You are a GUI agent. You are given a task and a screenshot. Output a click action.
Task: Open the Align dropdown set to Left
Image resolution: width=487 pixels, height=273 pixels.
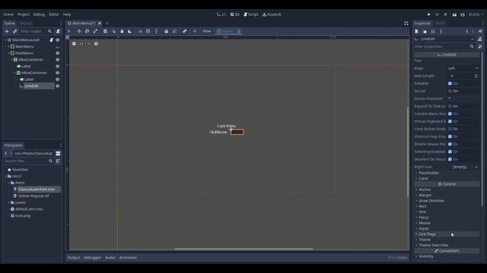pos(463,68)
